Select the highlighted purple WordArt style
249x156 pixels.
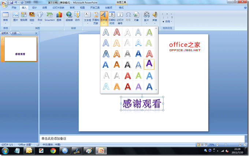point(149,64)
